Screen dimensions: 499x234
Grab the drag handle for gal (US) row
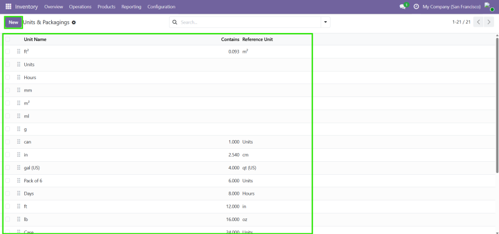point(19,167)
